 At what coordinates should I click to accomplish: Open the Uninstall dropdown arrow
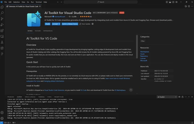pyautogui.click(x=59, y=24)
